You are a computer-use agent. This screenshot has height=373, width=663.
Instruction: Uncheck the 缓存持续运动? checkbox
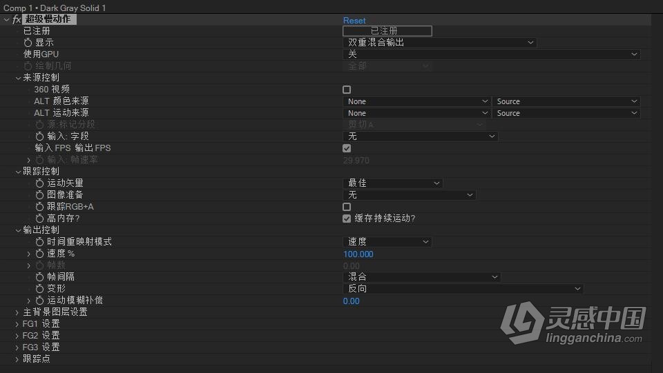coord(347,218)
